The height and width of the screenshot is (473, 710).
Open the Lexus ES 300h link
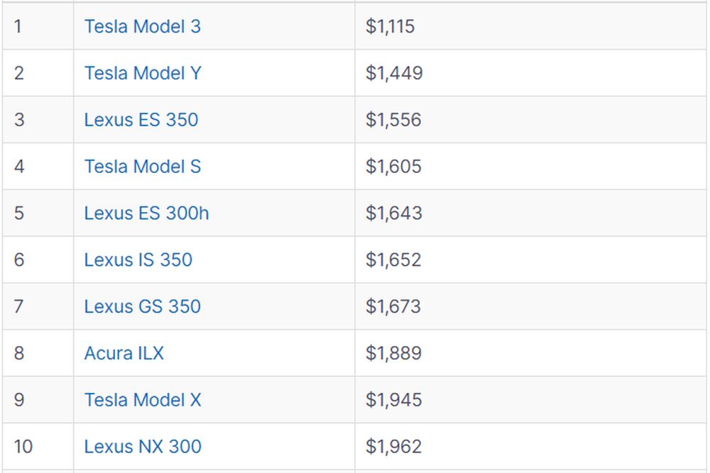click(x=147, y=213)
